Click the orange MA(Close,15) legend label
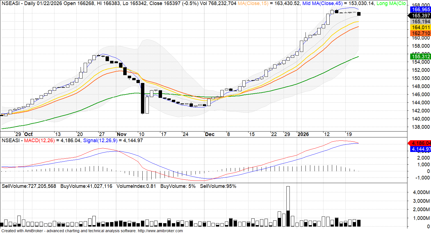 pos(253,3)
